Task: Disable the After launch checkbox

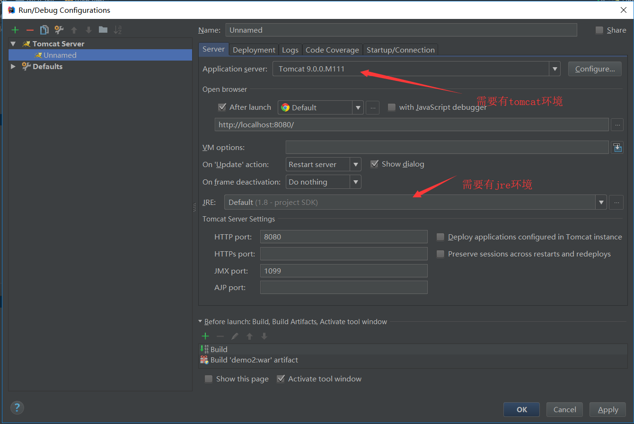Action: [x=222, y=107]
